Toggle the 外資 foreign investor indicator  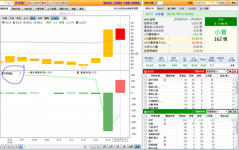[x=12, y=18]
